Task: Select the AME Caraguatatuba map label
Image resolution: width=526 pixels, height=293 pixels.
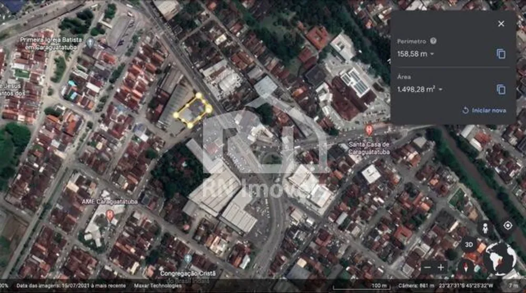Action: tap(110, 202)
